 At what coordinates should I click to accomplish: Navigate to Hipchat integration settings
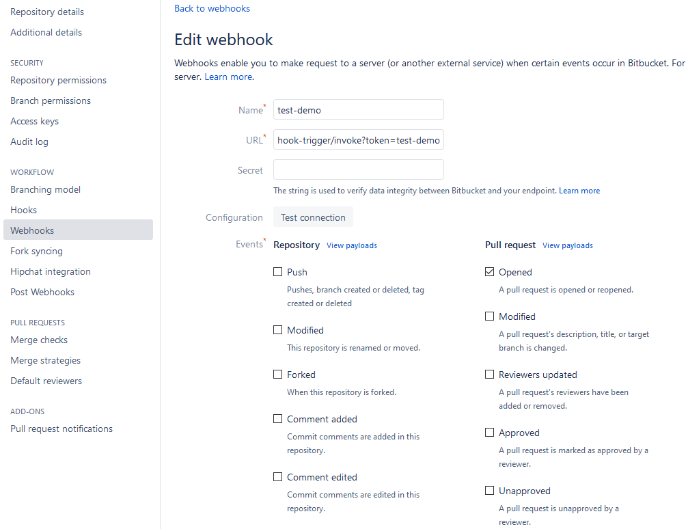(x=51, y=271)
